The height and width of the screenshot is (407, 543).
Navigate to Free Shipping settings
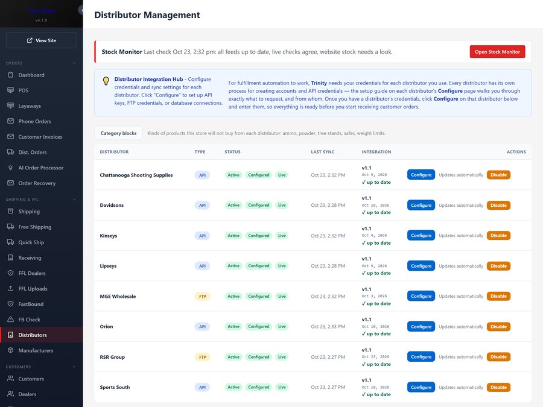click(x=42, y=227)
